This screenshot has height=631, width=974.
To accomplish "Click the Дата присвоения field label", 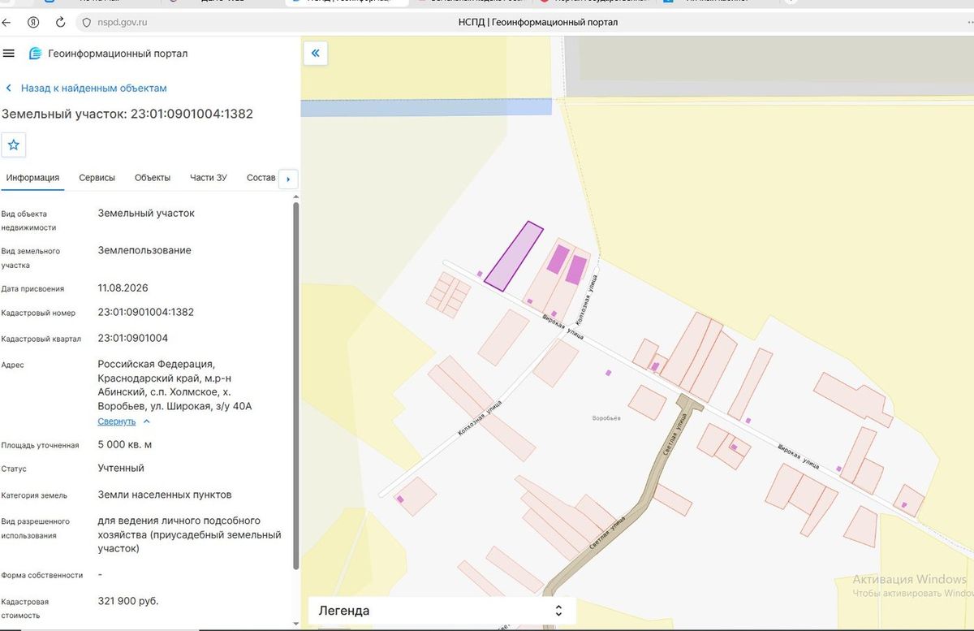I will click(x=33, y=288).
